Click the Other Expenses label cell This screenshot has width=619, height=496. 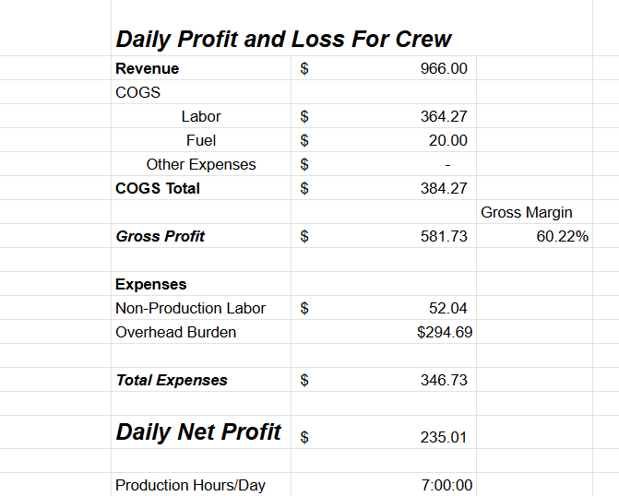point(201,164)
